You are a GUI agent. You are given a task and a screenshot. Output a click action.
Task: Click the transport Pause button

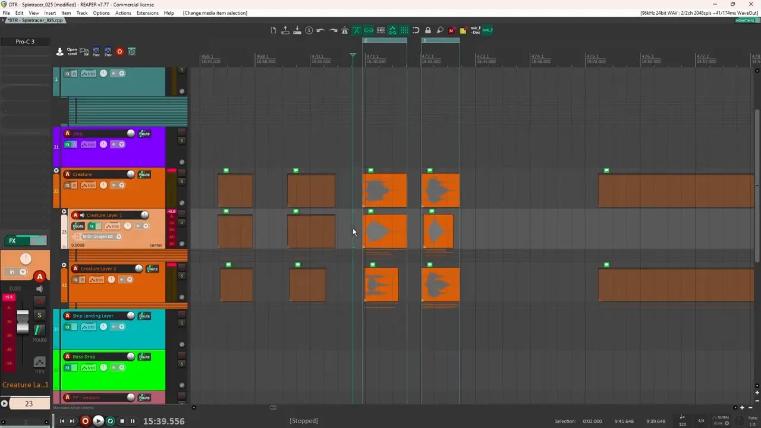(133, 421)
